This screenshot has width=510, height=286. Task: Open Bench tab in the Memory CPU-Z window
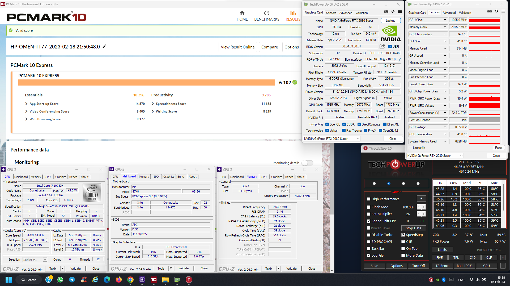coord(289,177)
